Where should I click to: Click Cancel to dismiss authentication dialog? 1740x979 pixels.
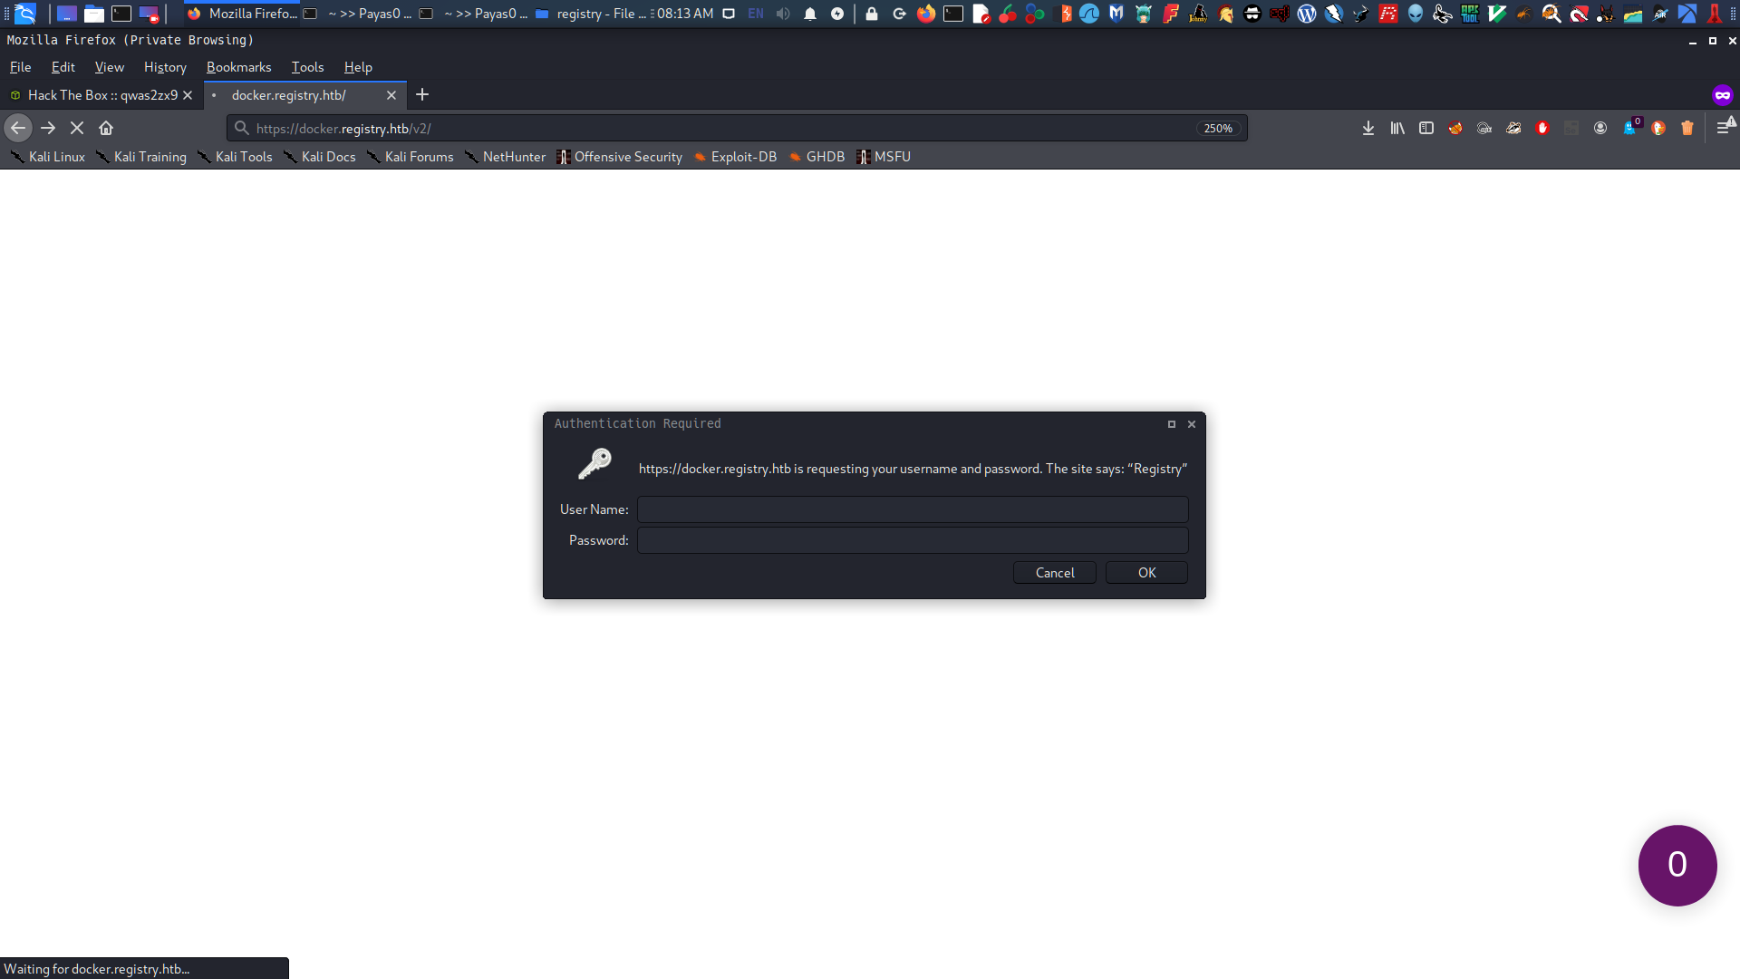[1055, 573]
